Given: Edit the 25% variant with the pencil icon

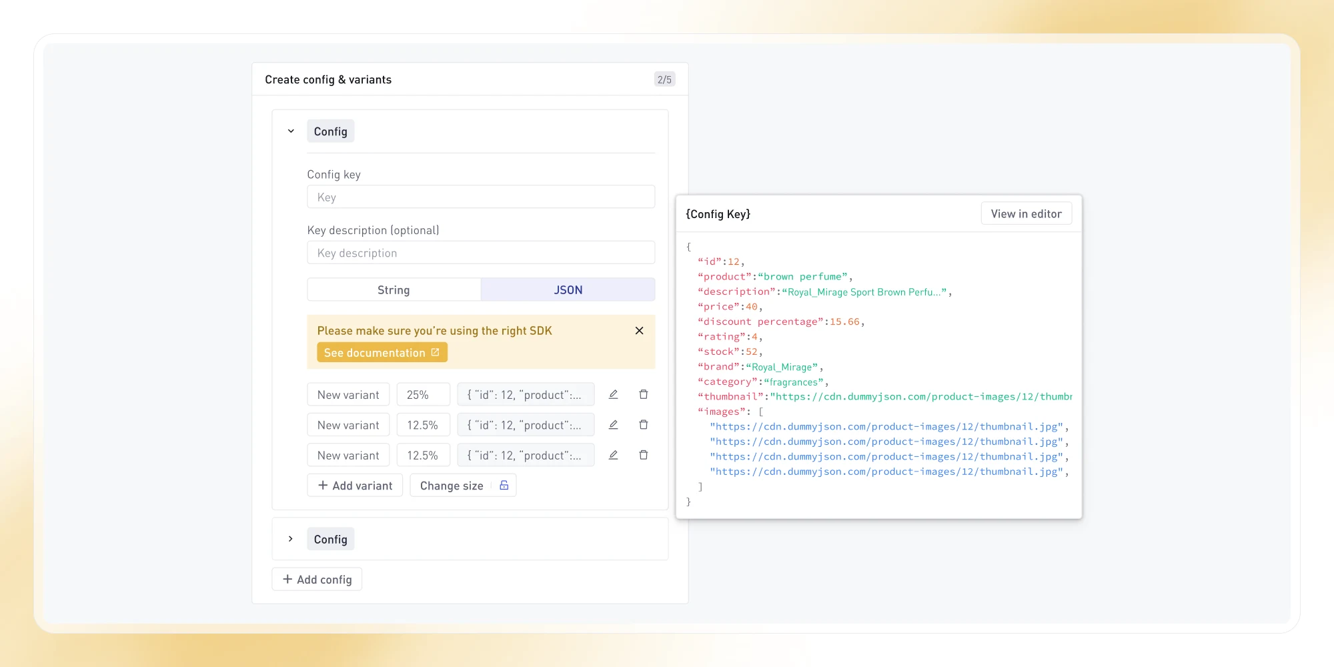Looking at the screenshot, I should tap(613, 394).
